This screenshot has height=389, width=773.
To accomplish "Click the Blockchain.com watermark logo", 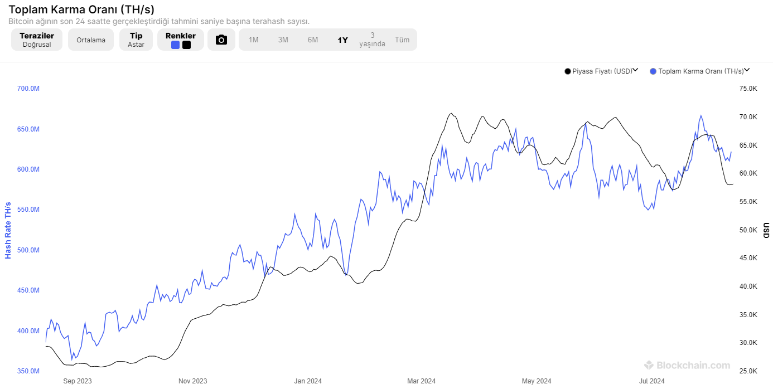I will (x=687, y=366).
